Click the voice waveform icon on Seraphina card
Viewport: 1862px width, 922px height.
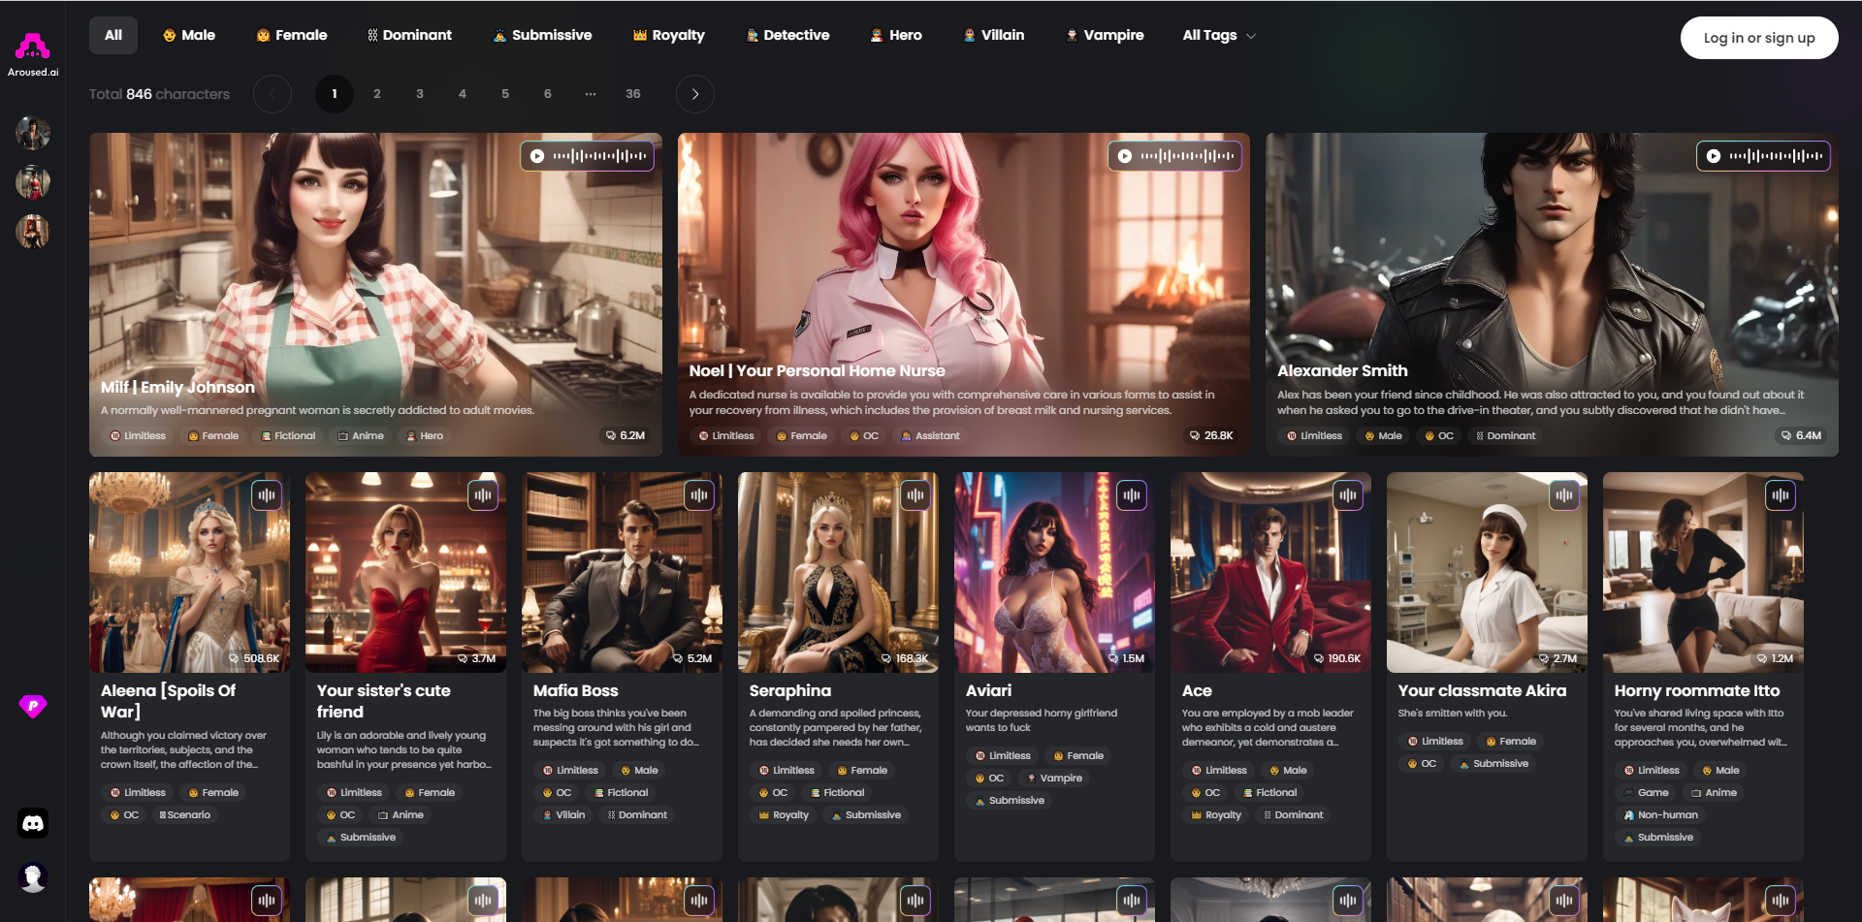point(915,495)
